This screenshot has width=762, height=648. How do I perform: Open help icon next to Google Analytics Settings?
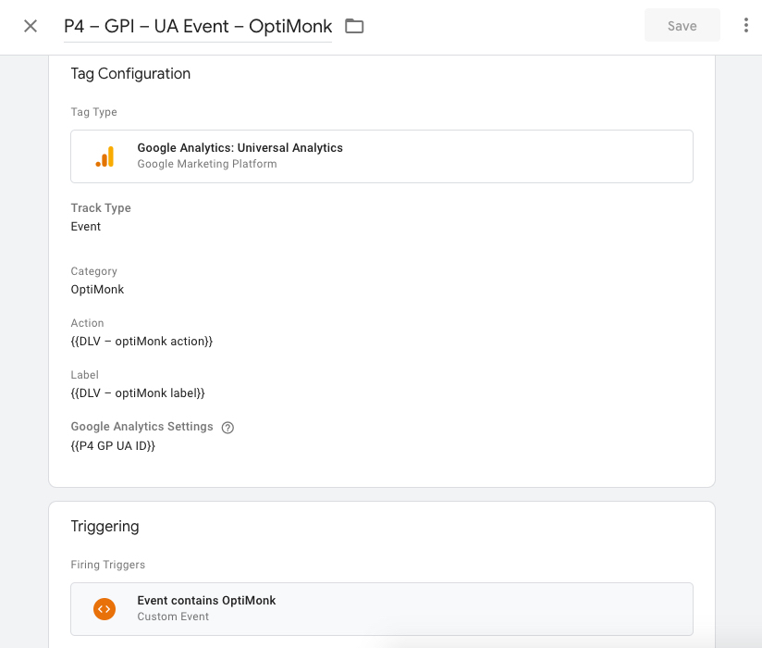pyautogui.click(x=227, y=428)
